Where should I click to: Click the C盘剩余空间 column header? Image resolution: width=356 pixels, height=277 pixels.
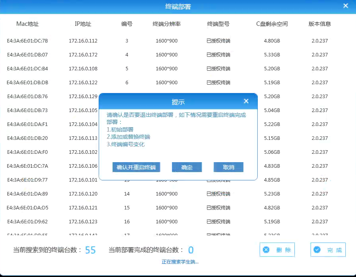click(x=272, y=24)
